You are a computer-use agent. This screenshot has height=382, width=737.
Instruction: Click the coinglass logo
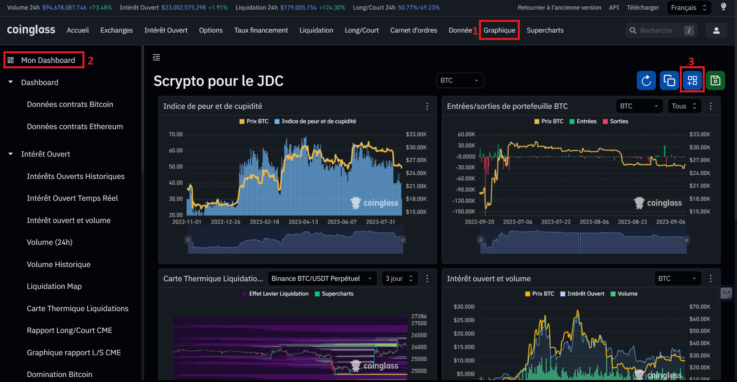click(31, 30)
